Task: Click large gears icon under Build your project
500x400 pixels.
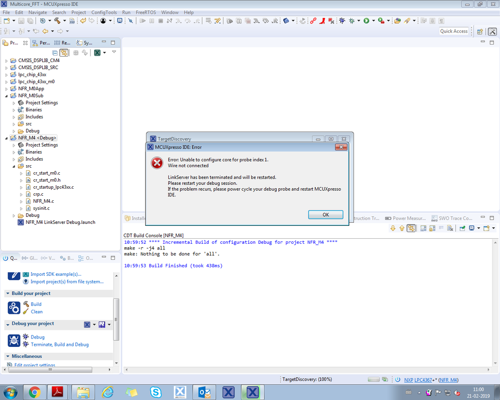Action: pos(14,308)
